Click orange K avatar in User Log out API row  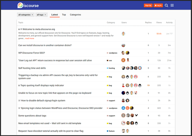[123, 60]
